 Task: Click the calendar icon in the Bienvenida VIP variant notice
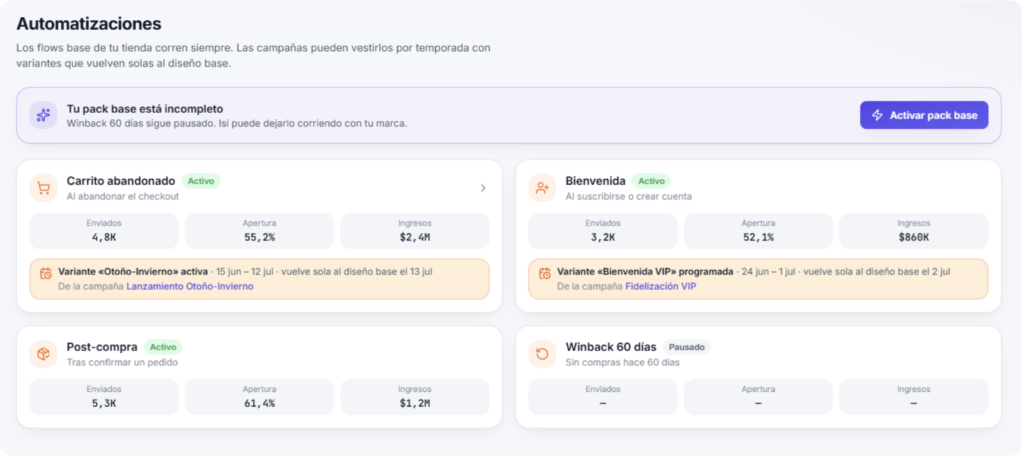545,273
